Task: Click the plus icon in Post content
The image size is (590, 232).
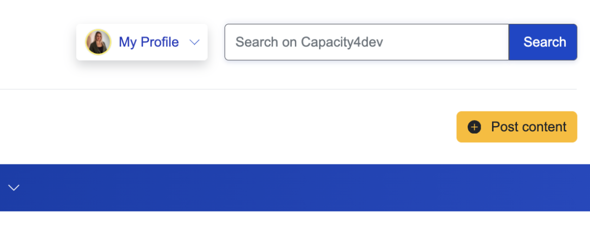Action: click(x=474, y=127)
